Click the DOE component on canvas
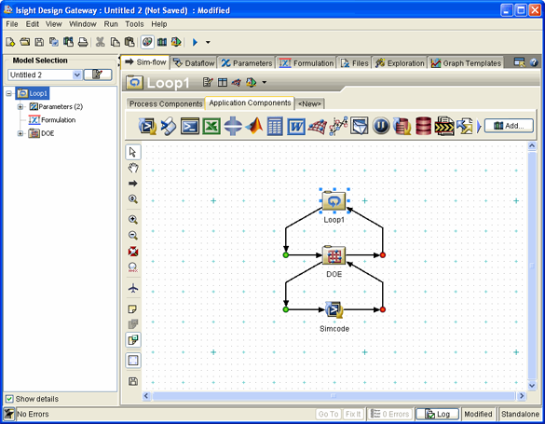545x424 pixels. 334,255
